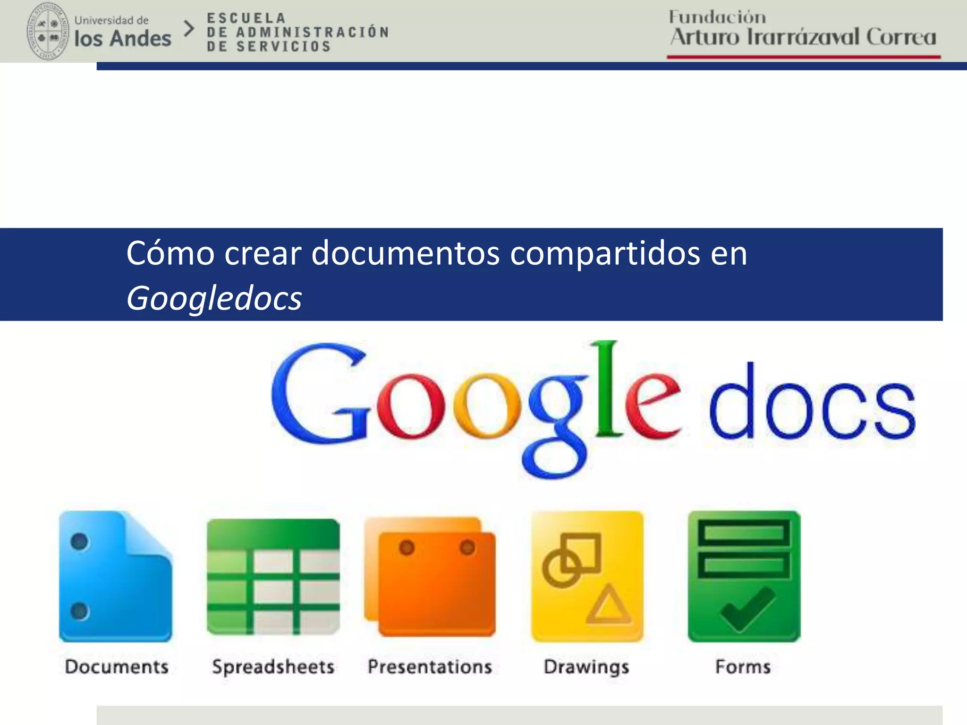Click the 'Presentations' label text
967x725 pixels.
click(x=430, y=667)
